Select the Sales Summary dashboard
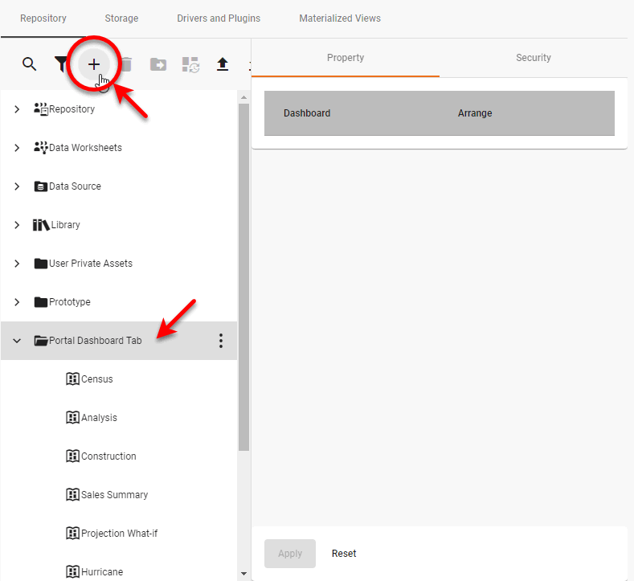Screen dimensions: 634x581 [x=114, y=495]
